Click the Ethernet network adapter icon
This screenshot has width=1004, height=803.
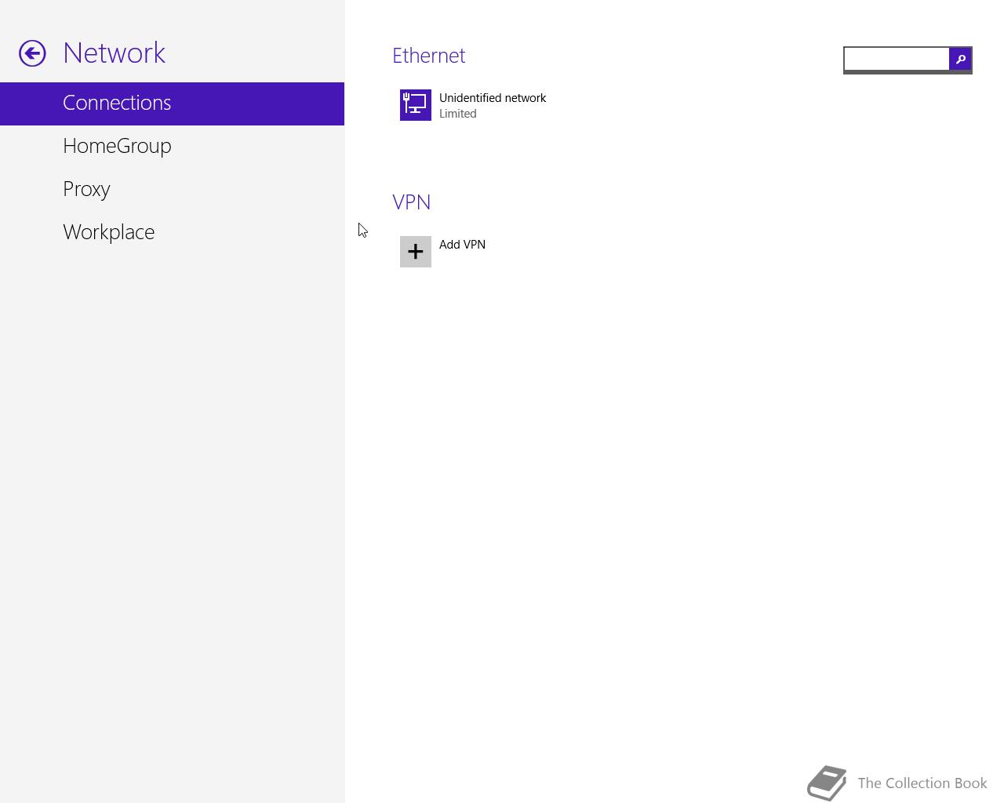pyautogui.click(x=416, y=105)
